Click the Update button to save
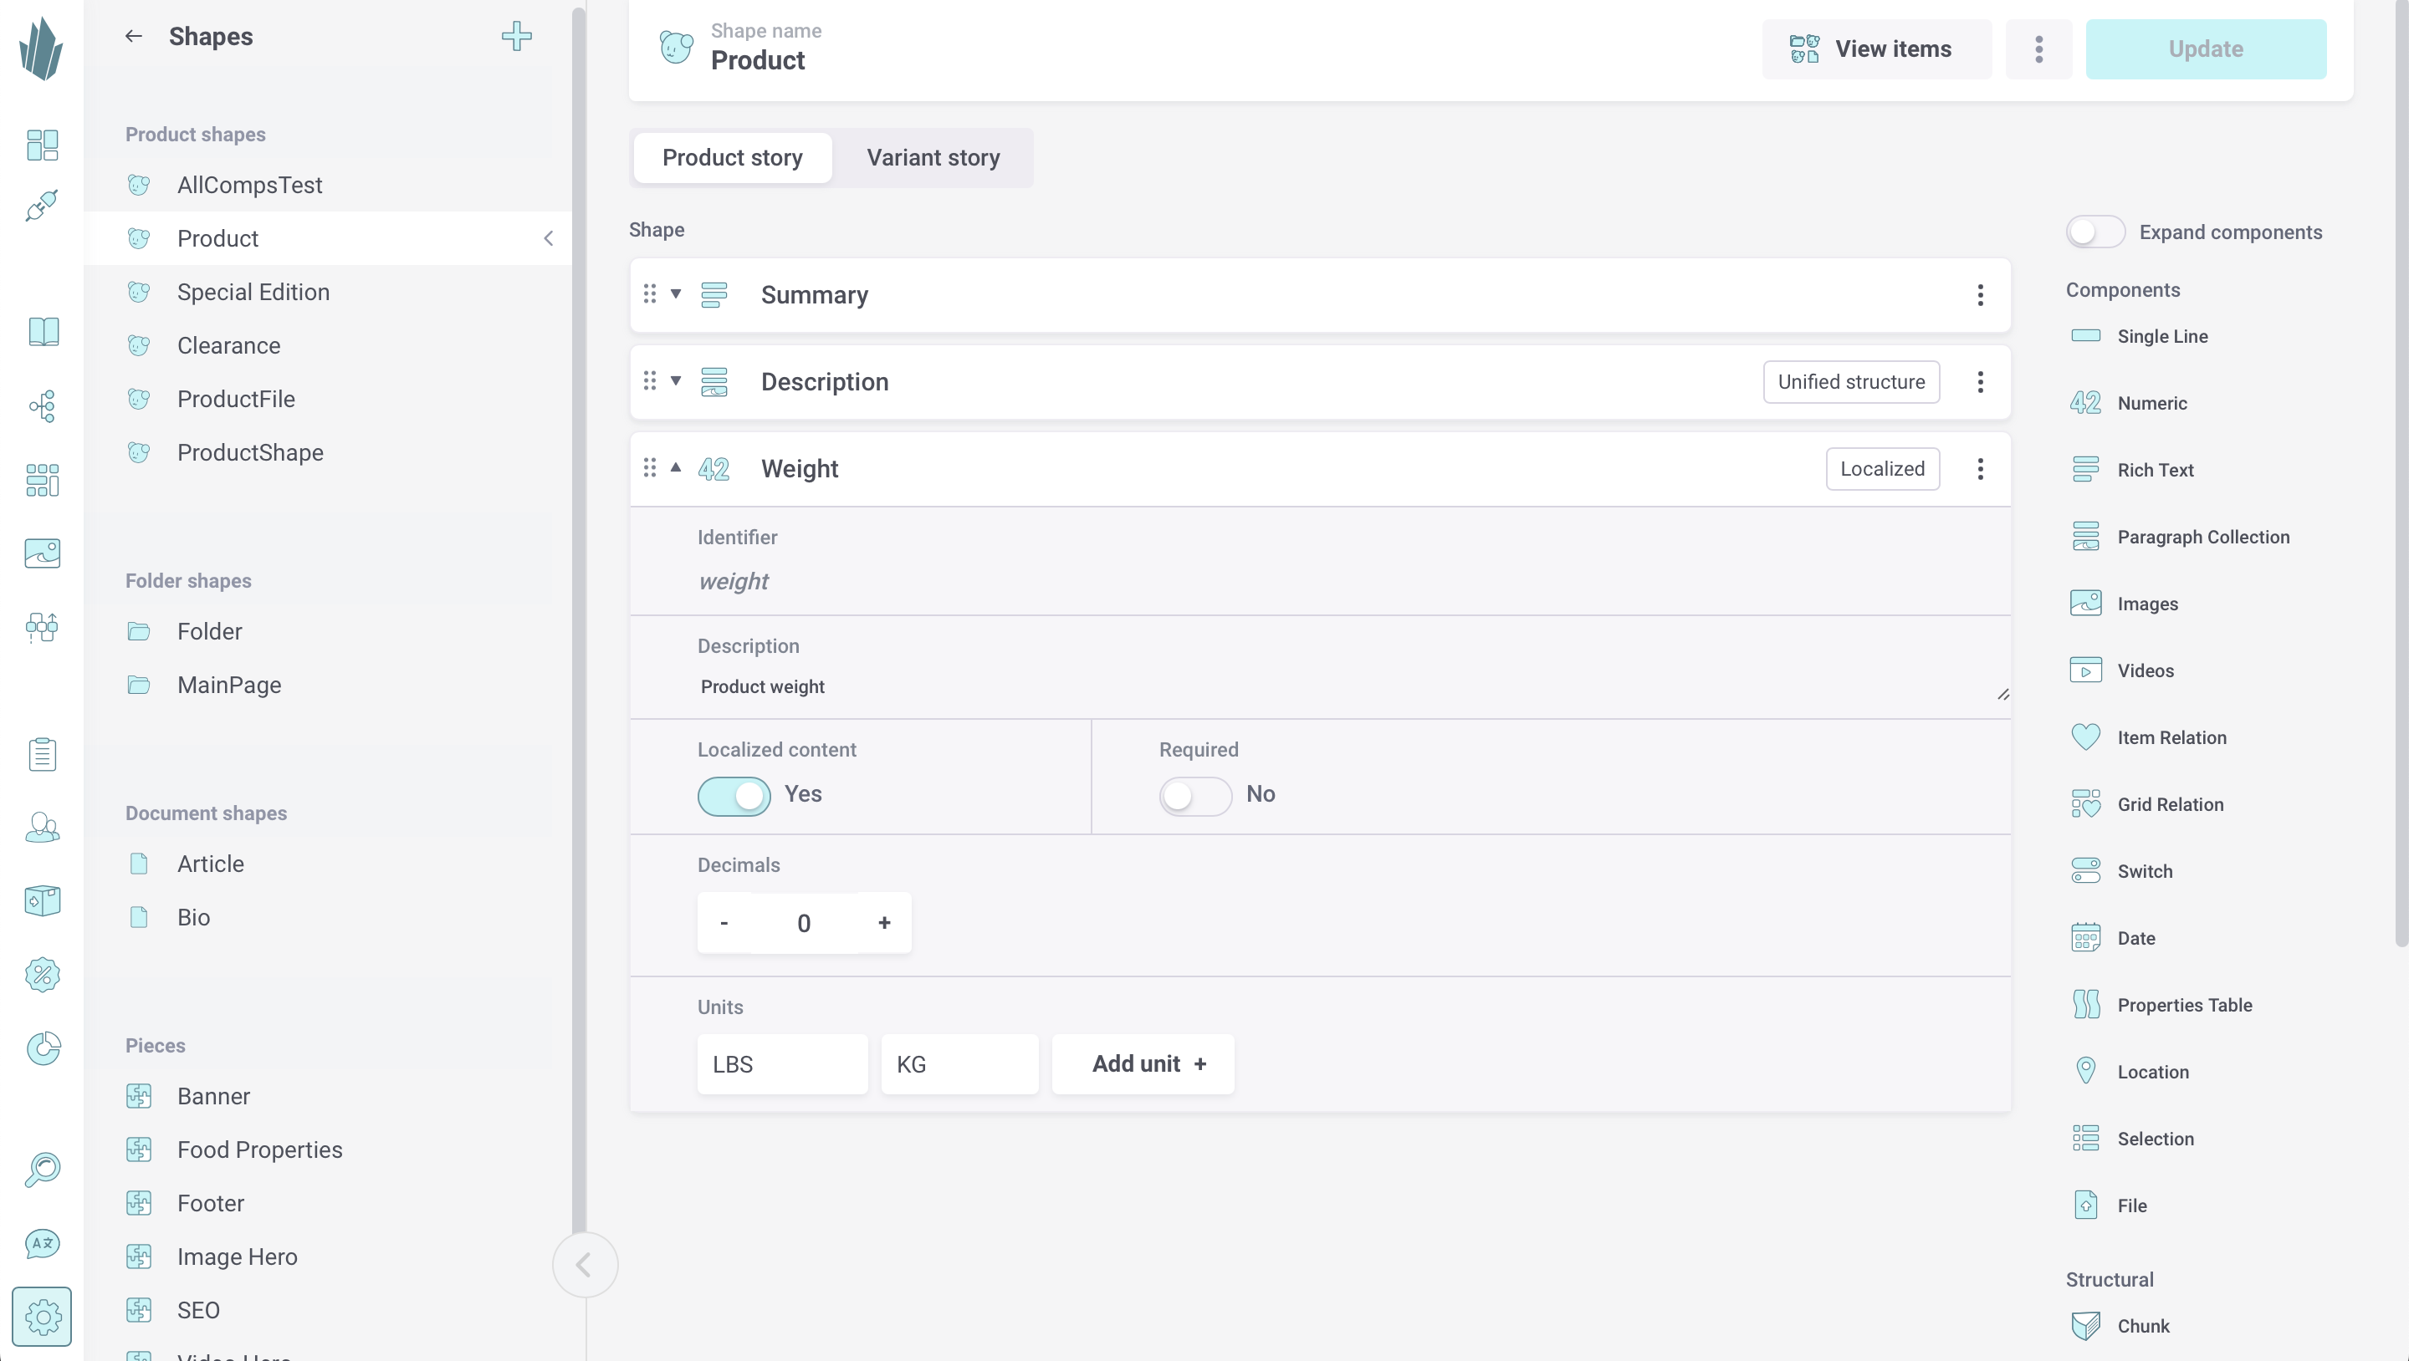2409x1361 pixels. click(x=2206, y=48)
